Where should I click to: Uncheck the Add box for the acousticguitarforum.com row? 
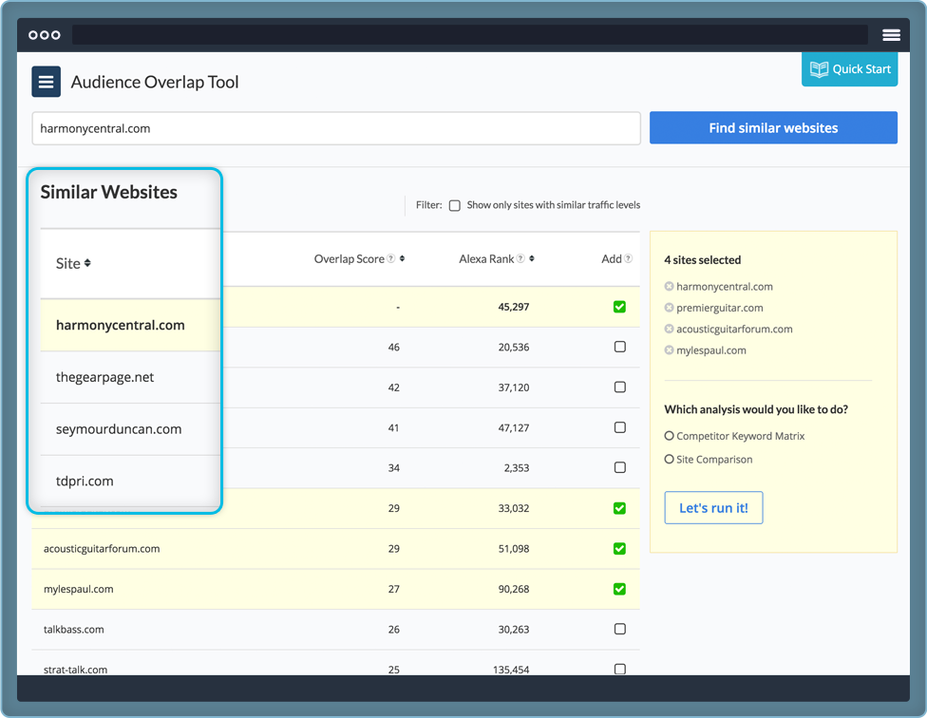[x=619, y=548]
